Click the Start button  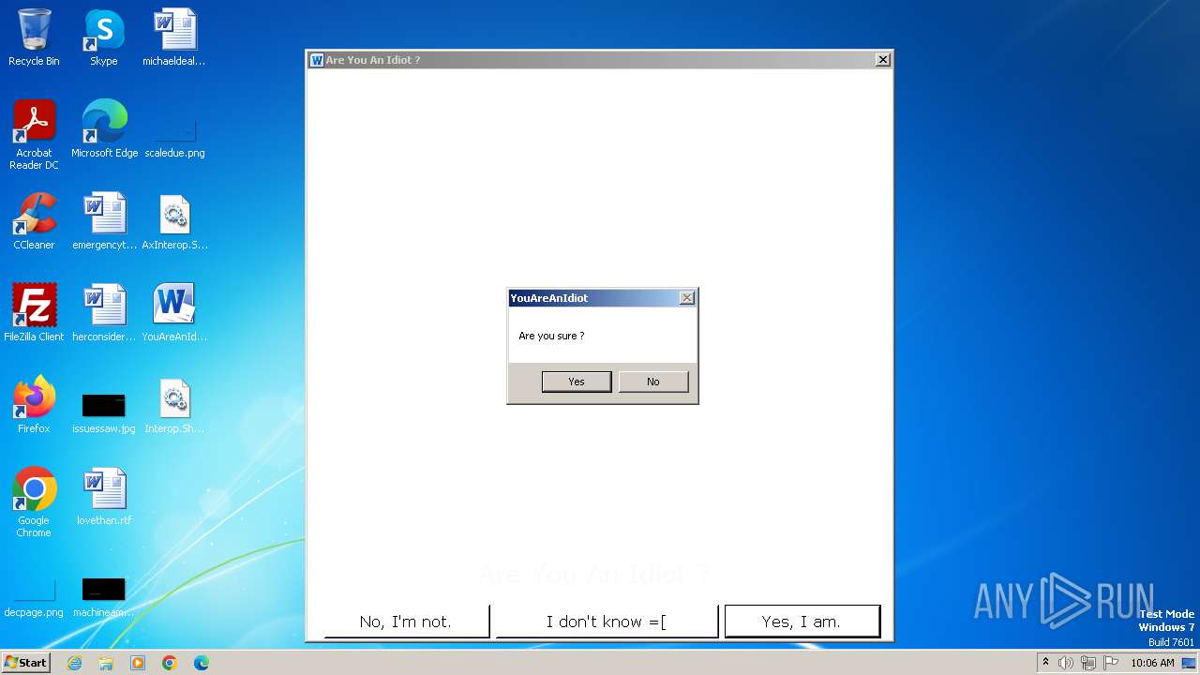coord(25,663)
